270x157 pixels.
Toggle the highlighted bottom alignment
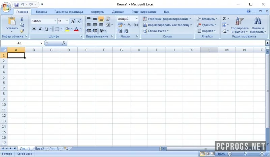click(x=101, y=19)
